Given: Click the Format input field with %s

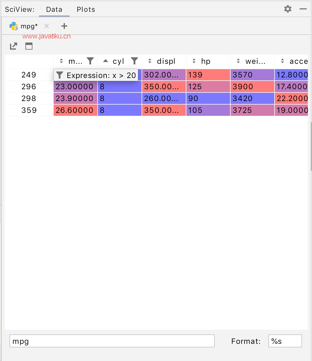Looking at the screenshot, I should [285, 341].
